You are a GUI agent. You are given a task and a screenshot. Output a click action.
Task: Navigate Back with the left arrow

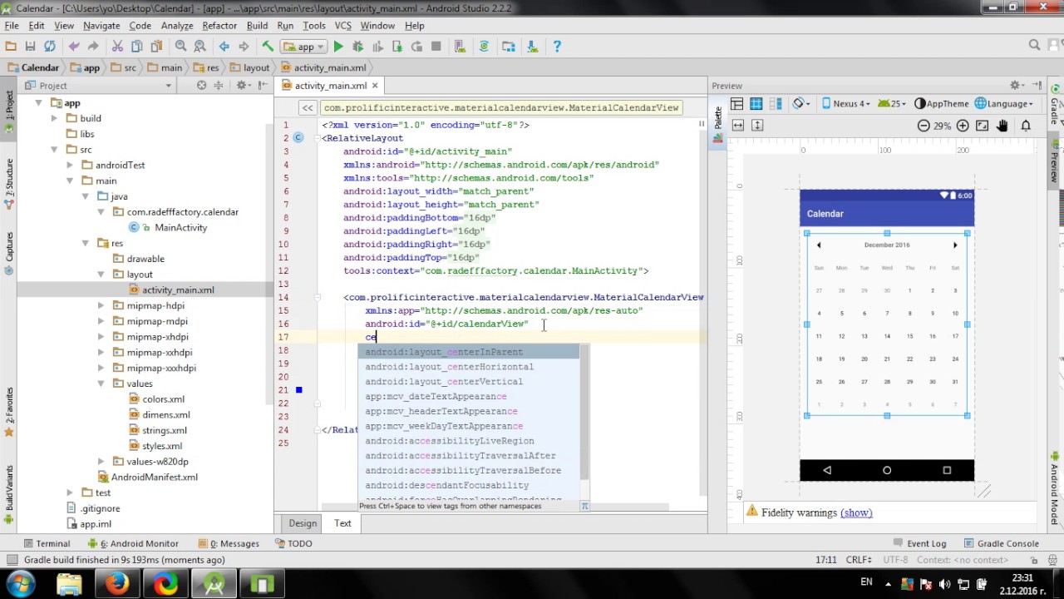pyautogui.click(x=224, y=47)
